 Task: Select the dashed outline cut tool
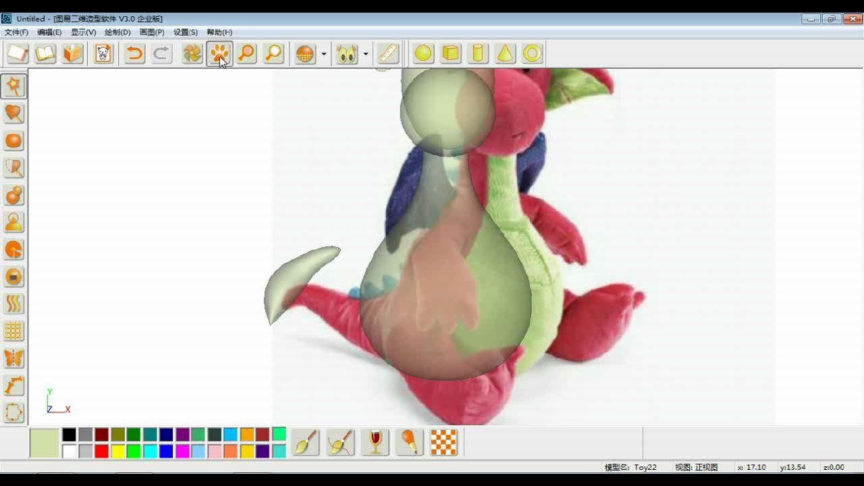[x=13, y=167]
